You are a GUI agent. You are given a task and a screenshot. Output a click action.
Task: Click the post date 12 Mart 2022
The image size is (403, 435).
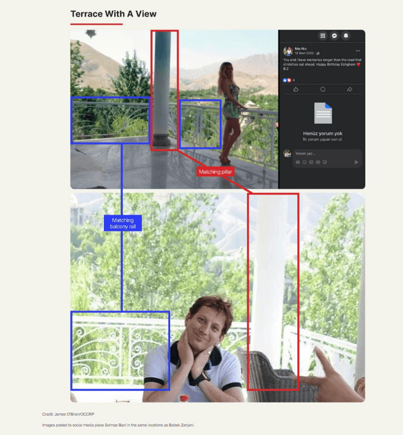304,53
